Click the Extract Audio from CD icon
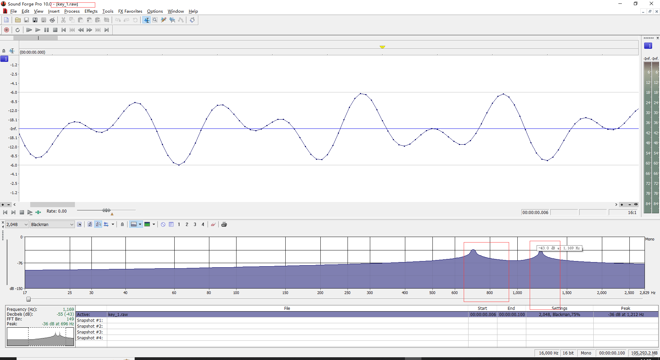Viewport: 660px width, 360px height. (52, 20)
